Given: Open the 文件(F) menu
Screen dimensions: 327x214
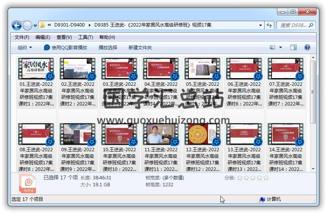Looking at the screenshot, I should [x=22, y=37].
